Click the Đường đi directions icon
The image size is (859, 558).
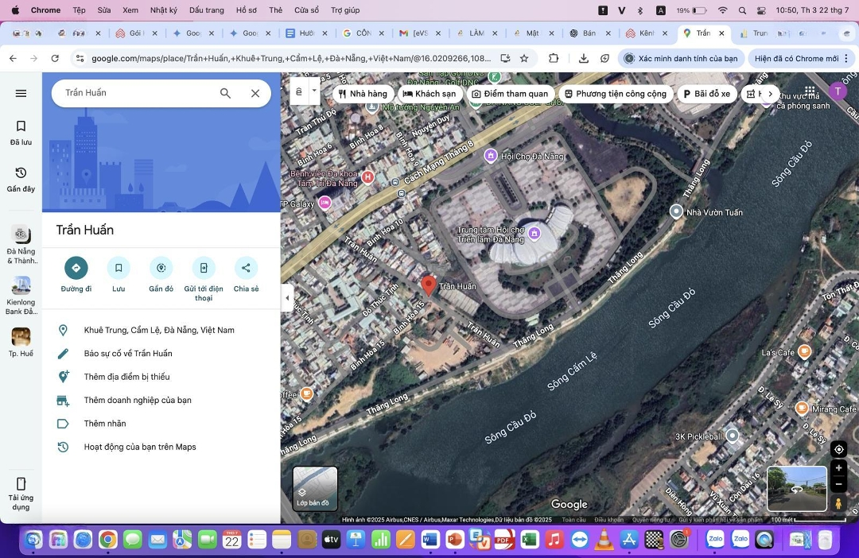76,268
